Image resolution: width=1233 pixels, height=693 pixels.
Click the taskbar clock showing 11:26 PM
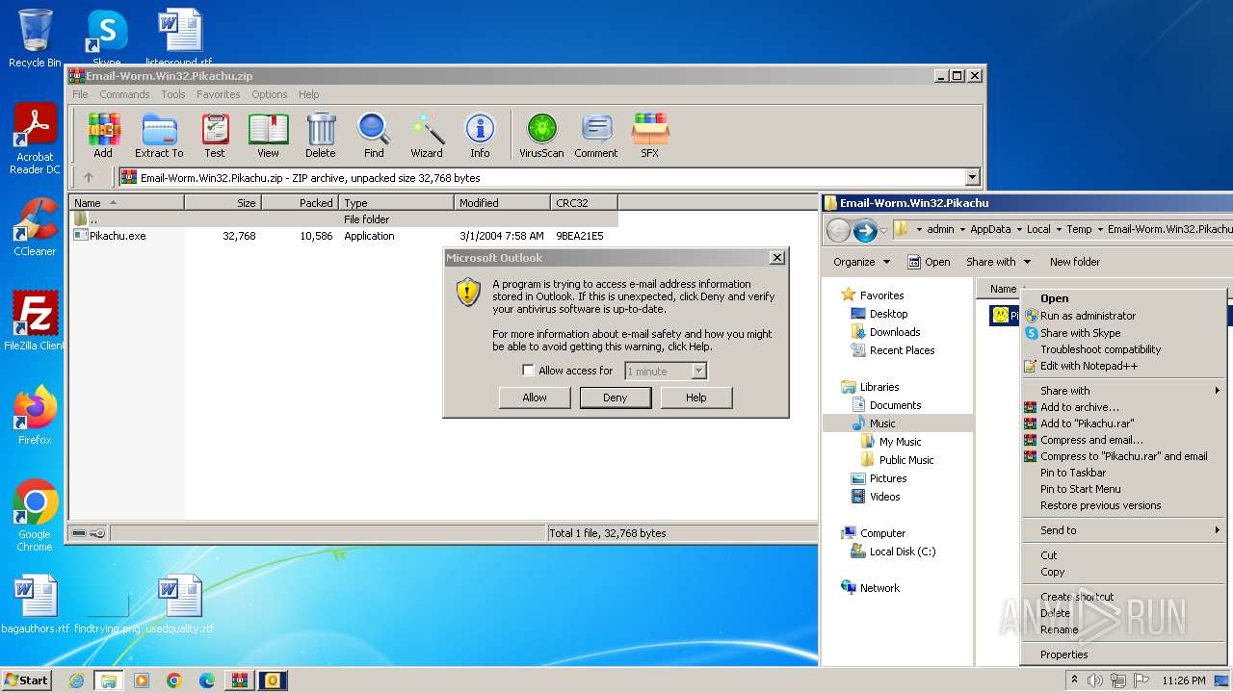[x=1183, y=680]
